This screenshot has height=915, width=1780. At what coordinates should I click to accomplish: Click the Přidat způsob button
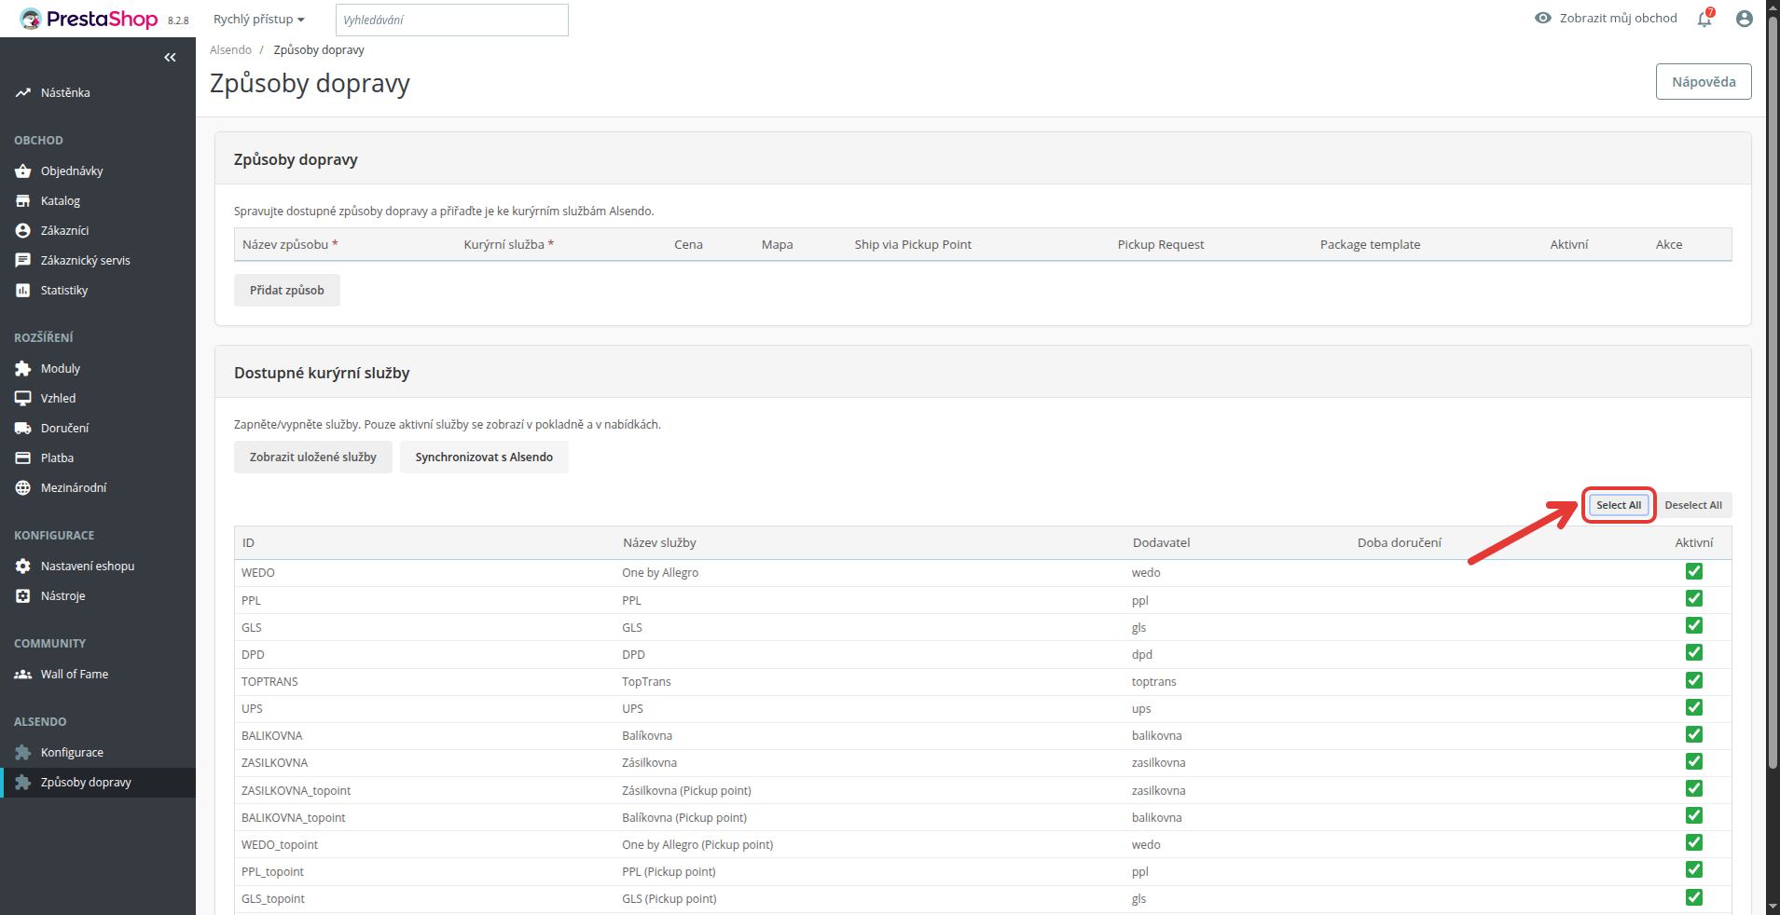click(x=287, y=291)
